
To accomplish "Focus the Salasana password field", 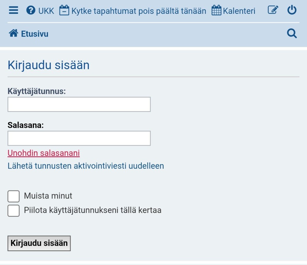I will point(79,138).
